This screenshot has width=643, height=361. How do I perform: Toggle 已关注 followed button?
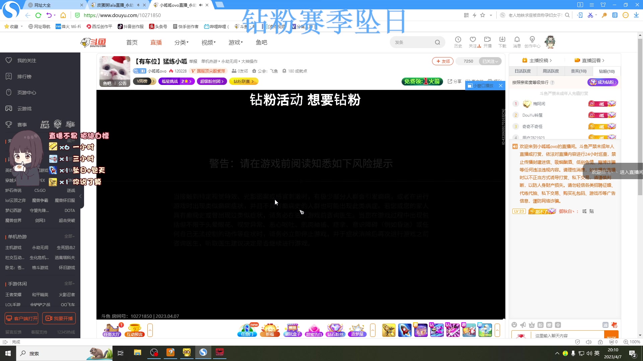tap(490, 61)
